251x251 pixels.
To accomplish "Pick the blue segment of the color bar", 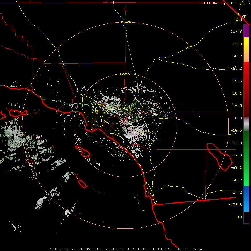I will pos(246,199).
